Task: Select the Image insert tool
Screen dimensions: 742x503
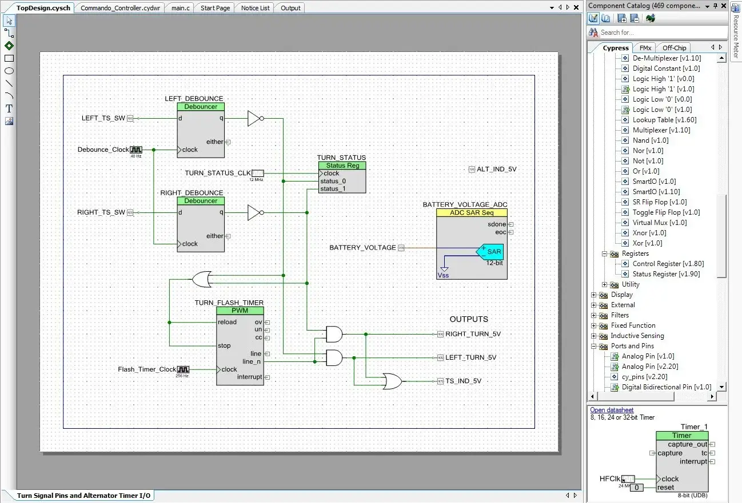Action: (9, 121)
